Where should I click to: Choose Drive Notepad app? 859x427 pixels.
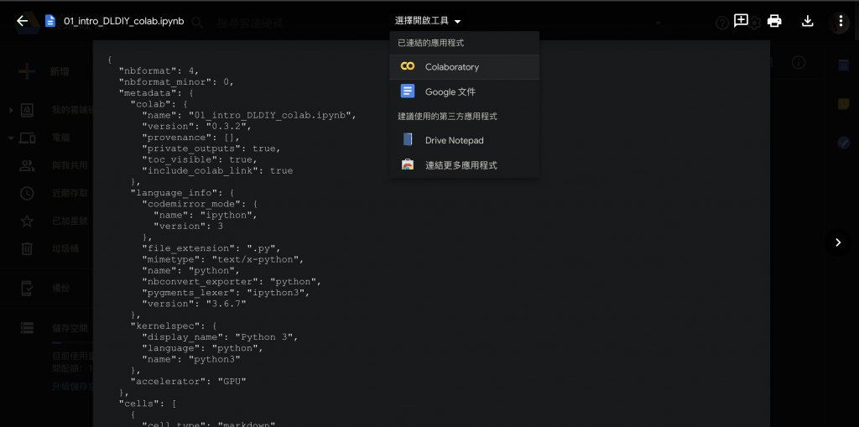click(x=464, y=140)
